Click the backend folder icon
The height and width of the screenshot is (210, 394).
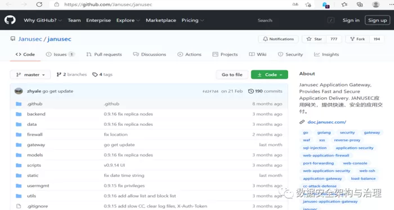(19, 114)
